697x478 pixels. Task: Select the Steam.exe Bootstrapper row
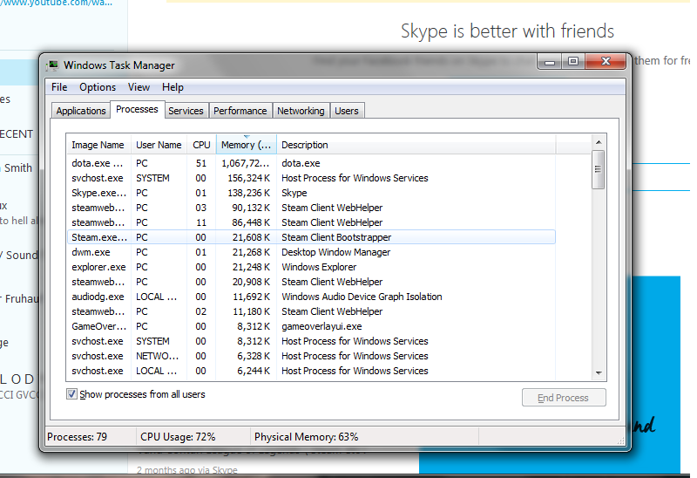(311, 237)
